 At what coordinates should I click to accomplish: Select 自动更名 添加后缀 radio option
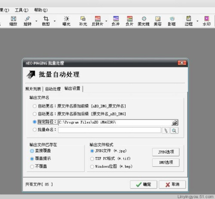point(34,114)
